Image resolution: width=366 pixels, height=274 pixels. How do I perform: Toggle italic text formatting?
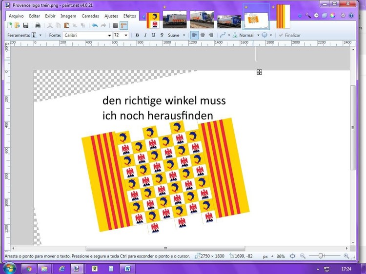tap(145, 35)
